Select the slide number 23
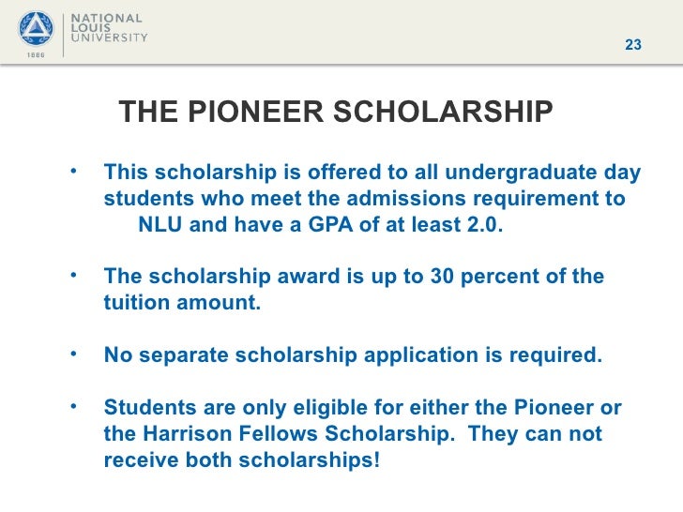Image resolution: width=683 pixels, height=512 pixels. (x=633, y=45)
